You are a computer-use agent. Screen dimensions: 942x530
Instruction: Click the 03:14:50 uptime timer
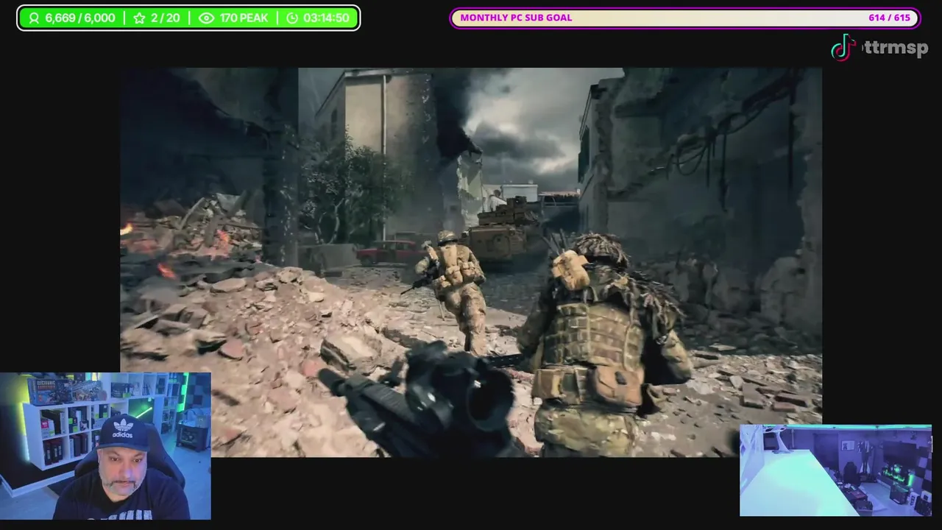pos(326,18)
